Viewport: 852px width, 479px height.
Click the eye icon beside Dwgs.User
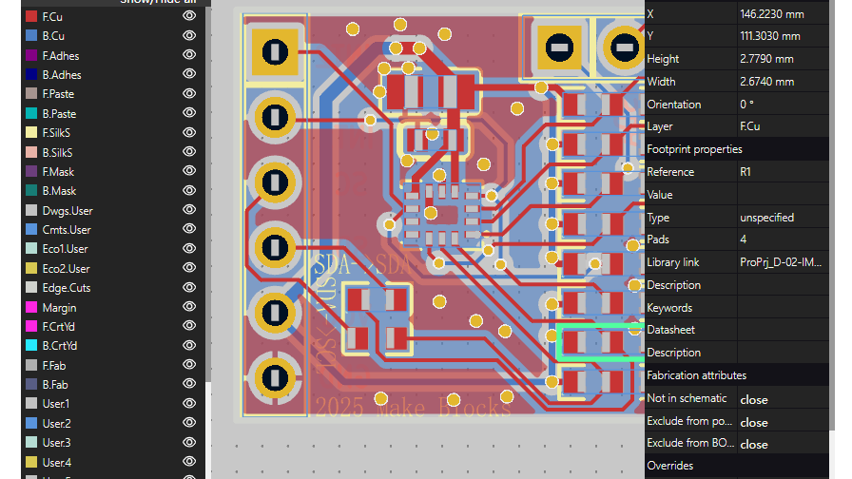pyautogui.click(x=189, y=210)
